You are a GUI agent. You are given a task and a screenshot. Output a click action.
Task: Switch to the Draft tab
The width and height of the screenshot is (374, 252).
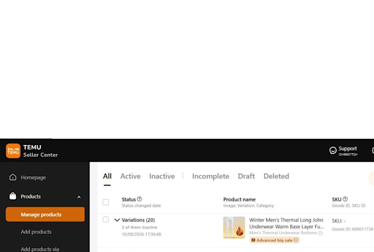coord(246,176)
